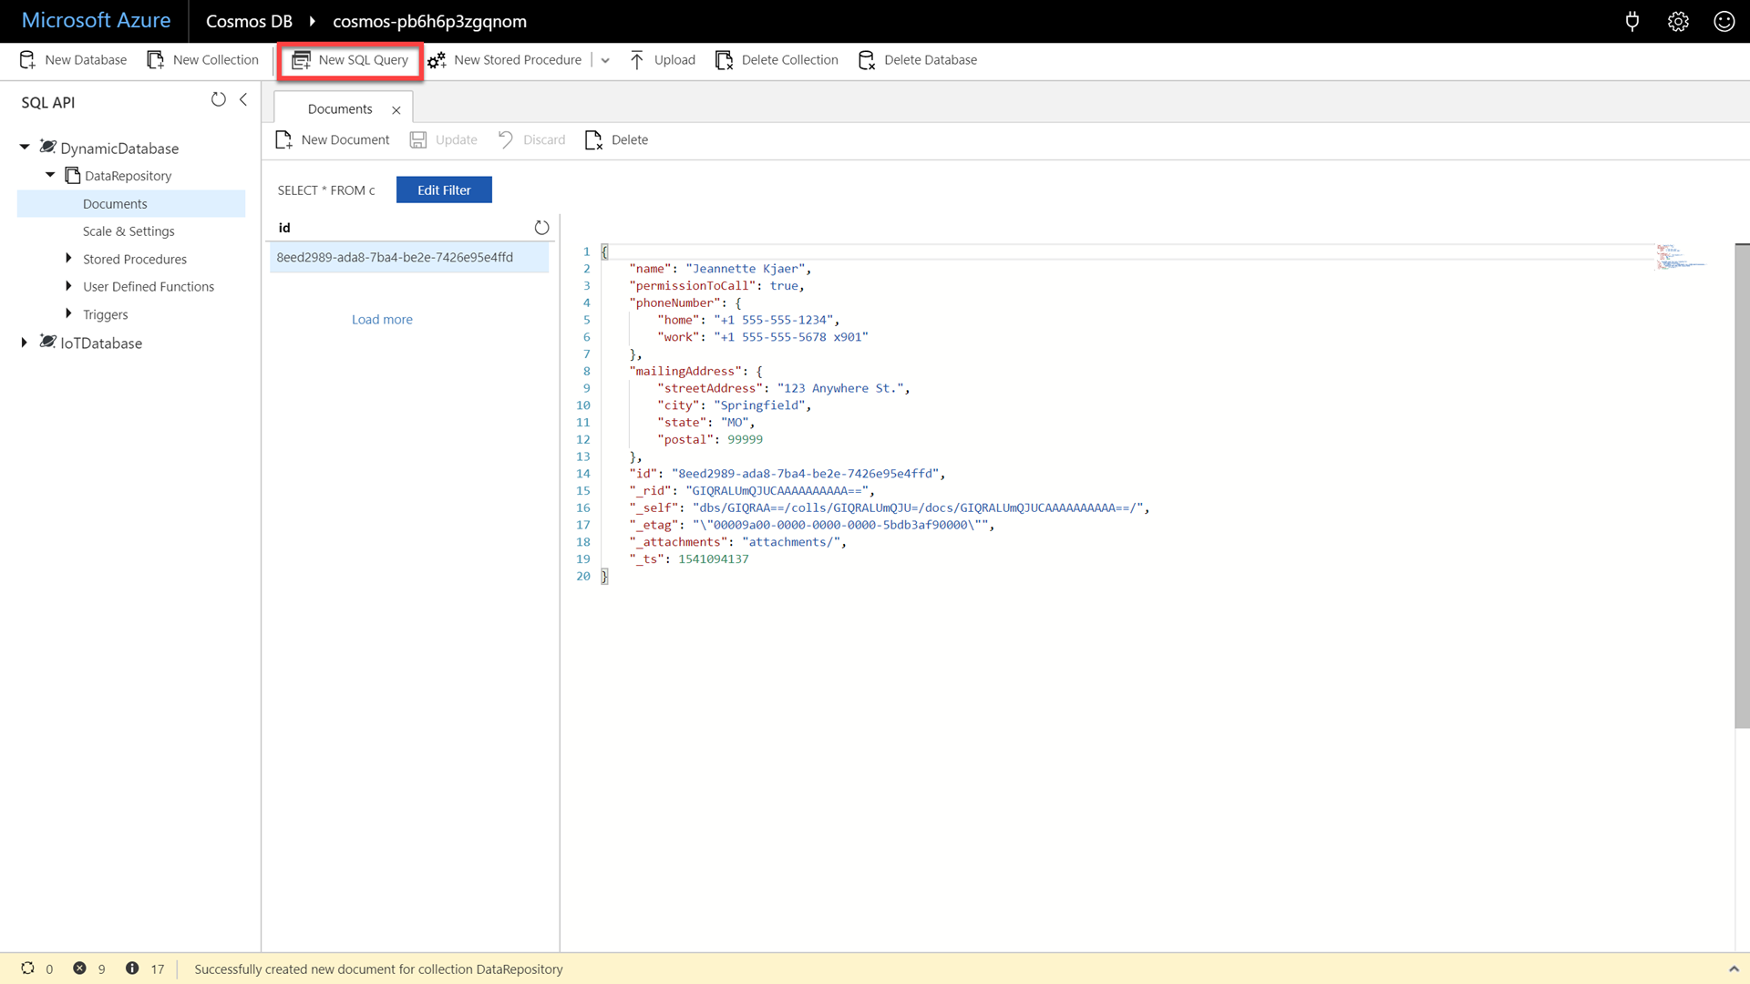Click the "streetAddress" line in editor
1750x984 pixels.
click(783, 389)
